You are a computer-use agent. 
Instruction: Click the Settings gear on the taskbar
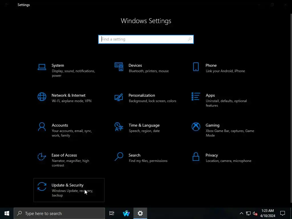140,213
